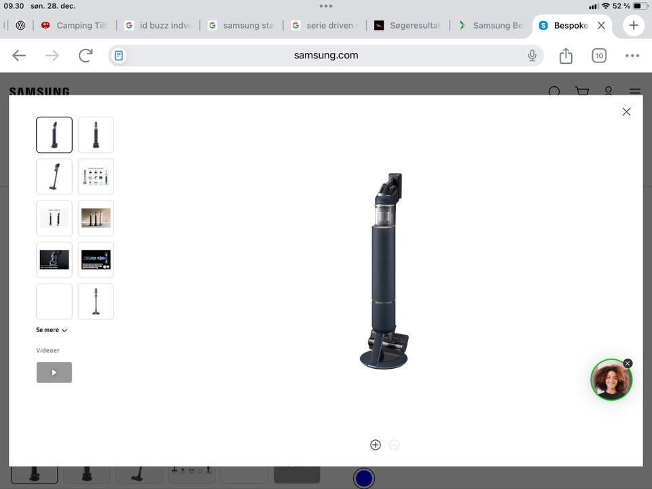Image resolution: width=652 pixels, height=489 pixels.
Task: Select the tilted stick vacuum thumbnail
Action: (54, 177)
